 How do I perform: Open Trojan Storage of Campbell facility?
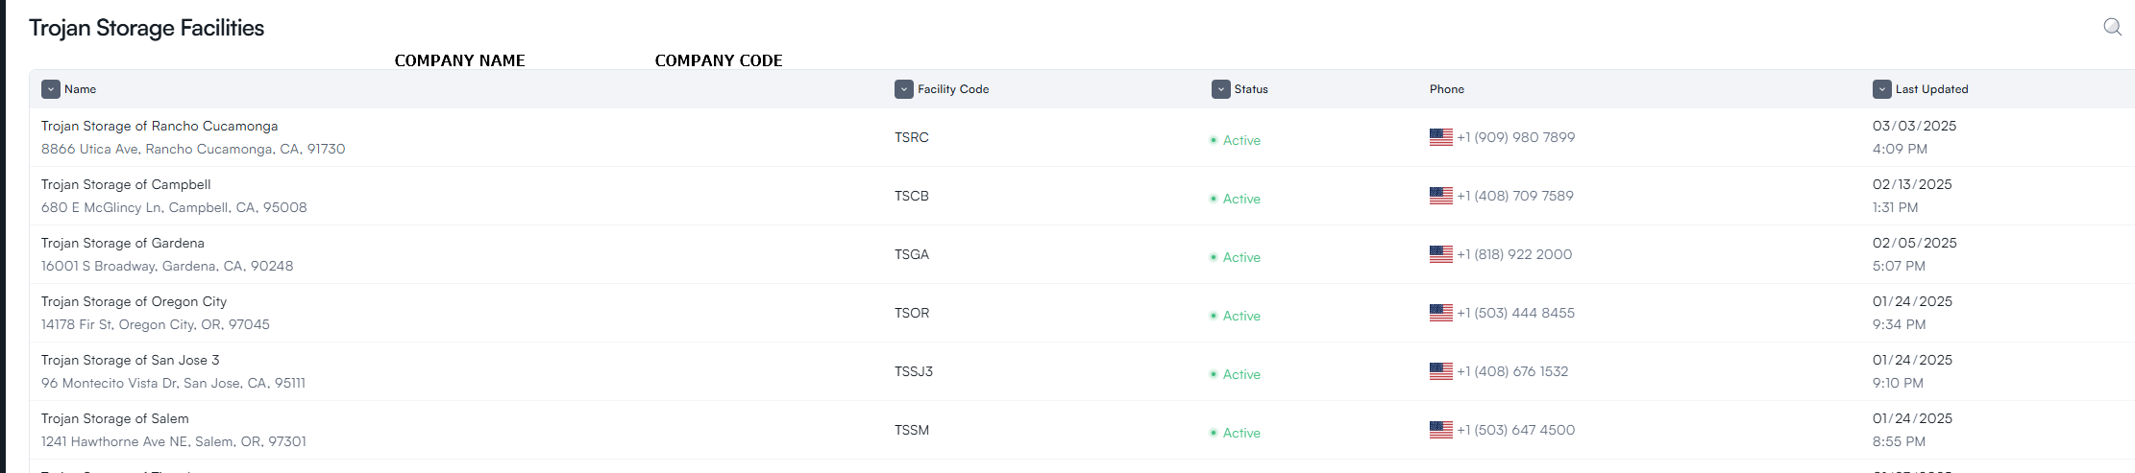(126, 184)
